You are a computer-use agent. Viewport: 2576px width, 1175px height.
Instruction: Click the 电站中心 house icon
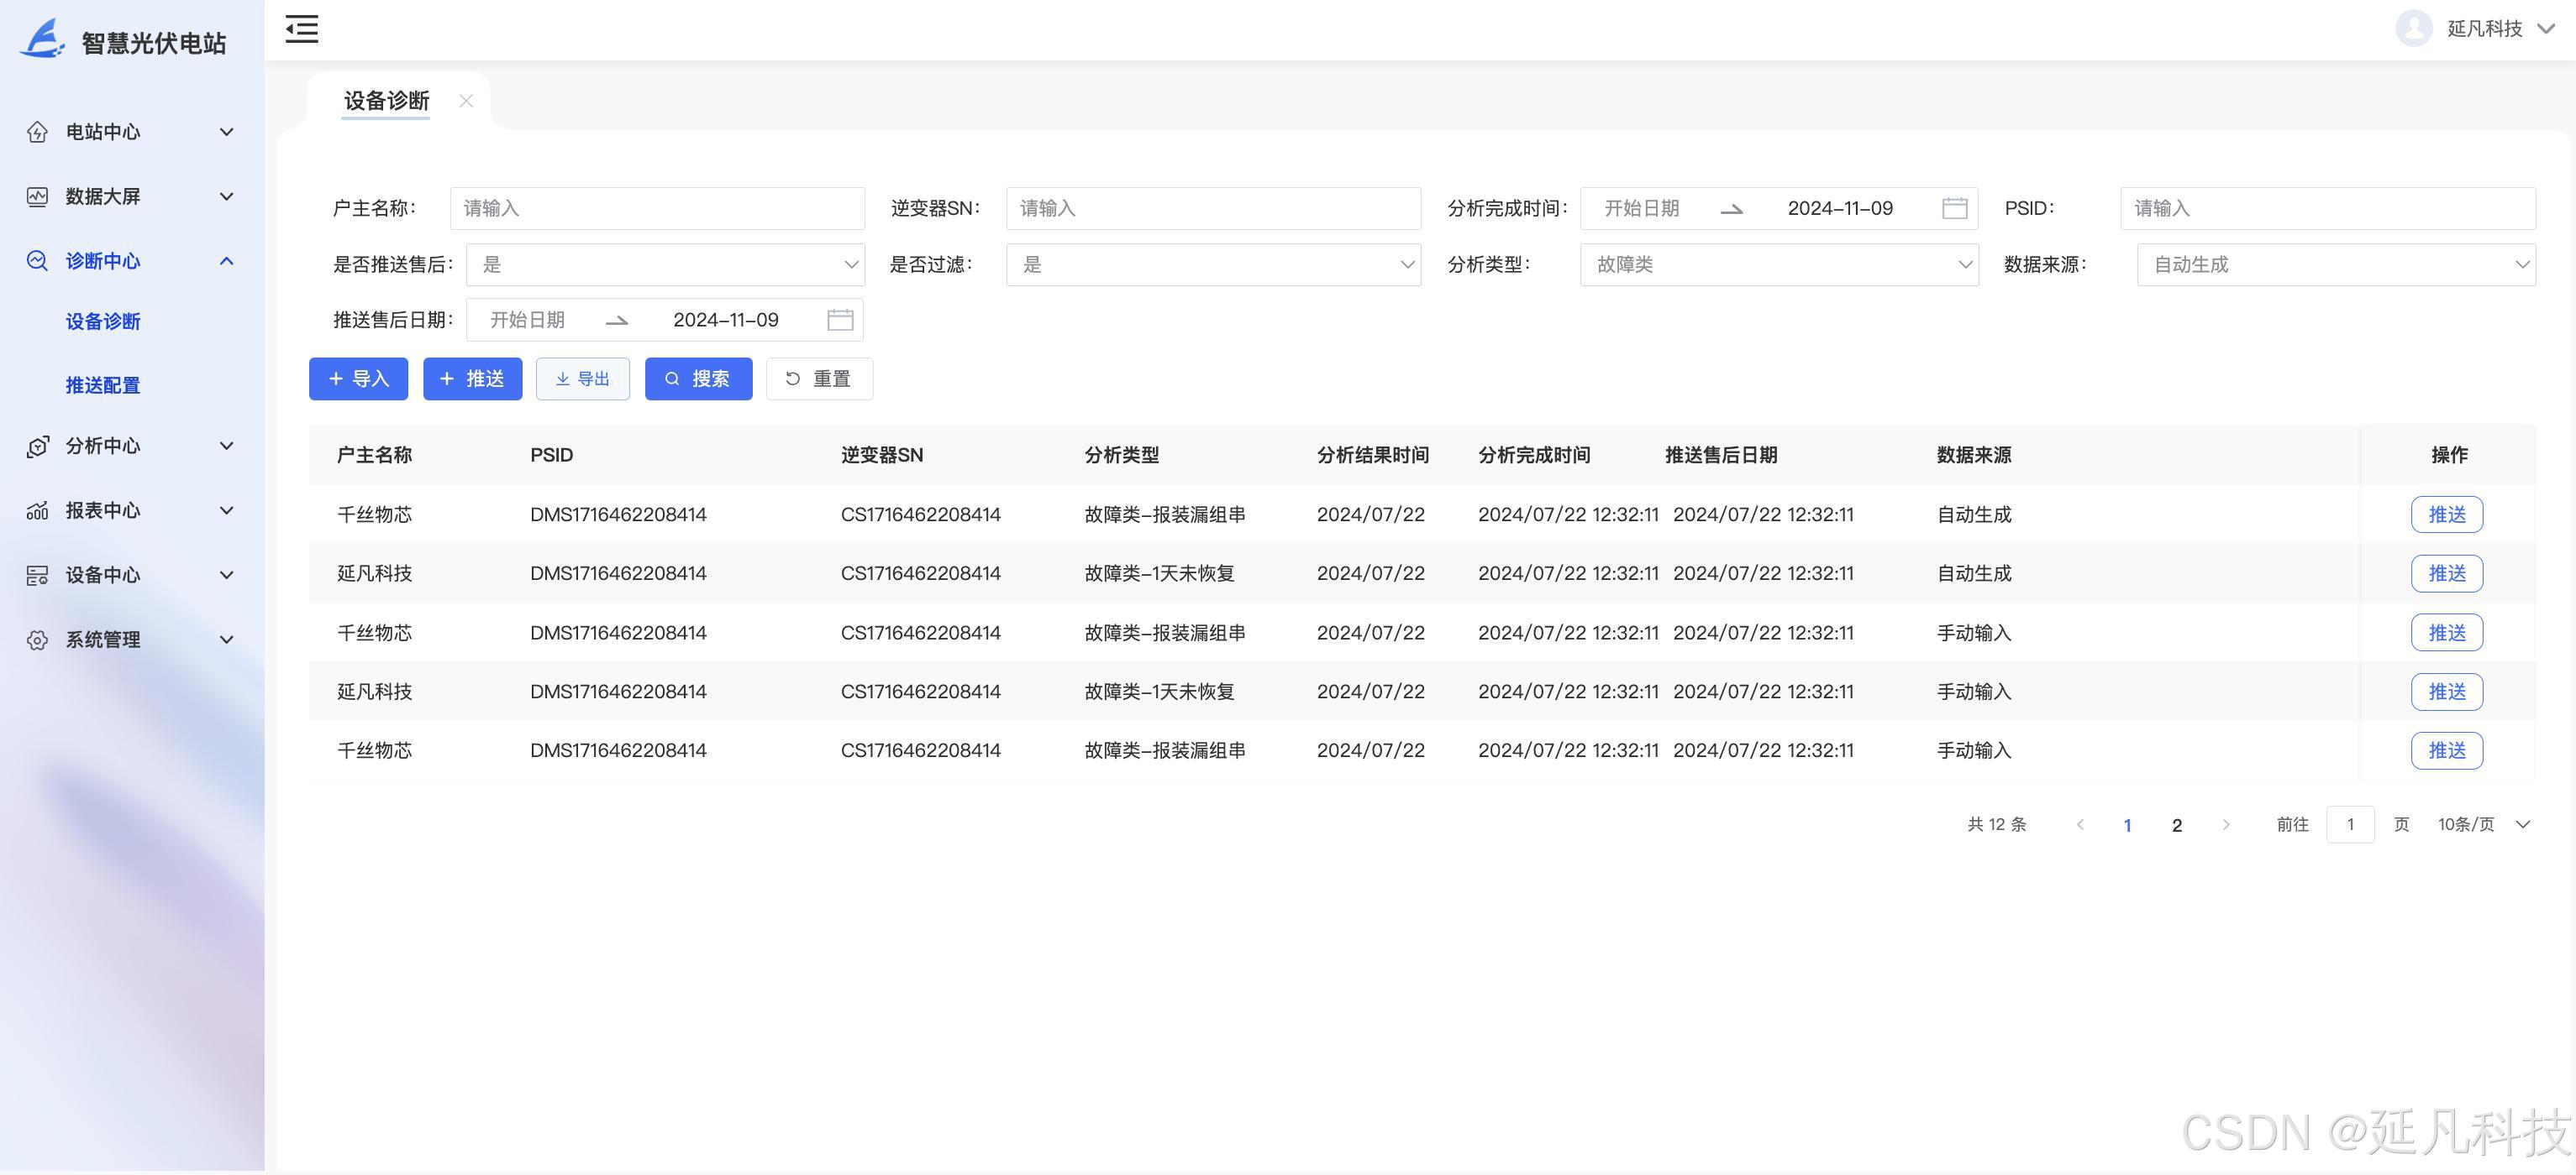37,132
